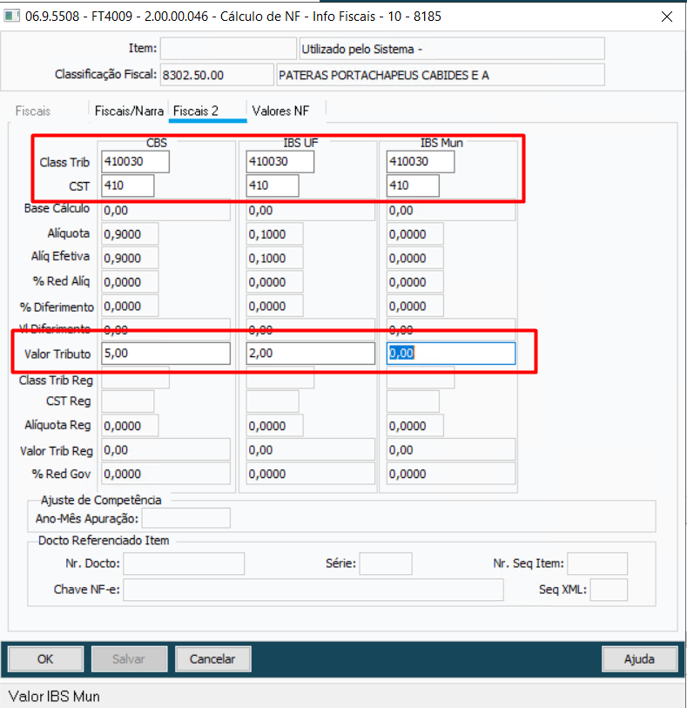Click the Valor IBS Mun status bar text
Screen dimensions: 687x708
[x=54, y=697]
